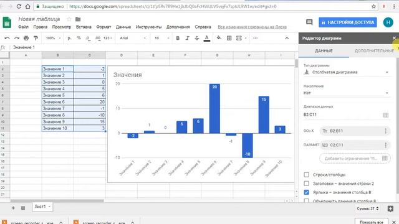The height and width of the screenshot is (224, 399).
Task: Open the zoom 100% dropdown
Action: (x=53, y=38)
